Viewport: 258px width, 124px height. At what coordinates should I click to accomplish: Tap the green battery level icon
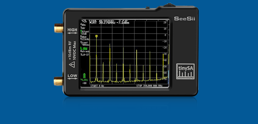[85, 76]
